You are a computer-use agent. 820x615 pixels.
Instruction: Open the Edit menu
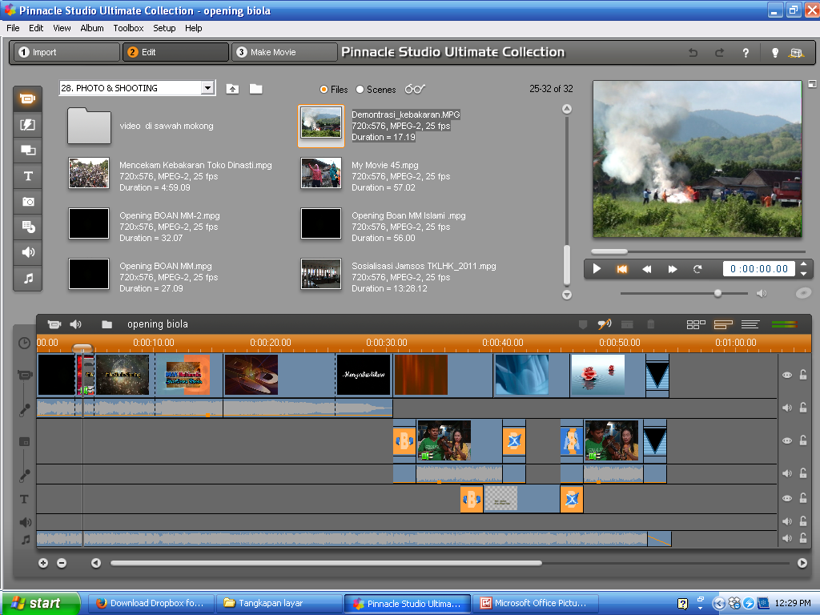coord(36,28)
